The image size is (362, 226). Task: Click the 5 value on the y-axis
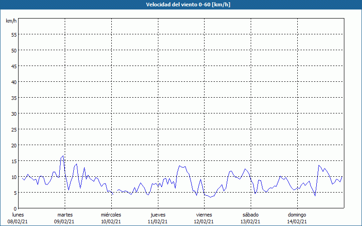click(15, 193)
